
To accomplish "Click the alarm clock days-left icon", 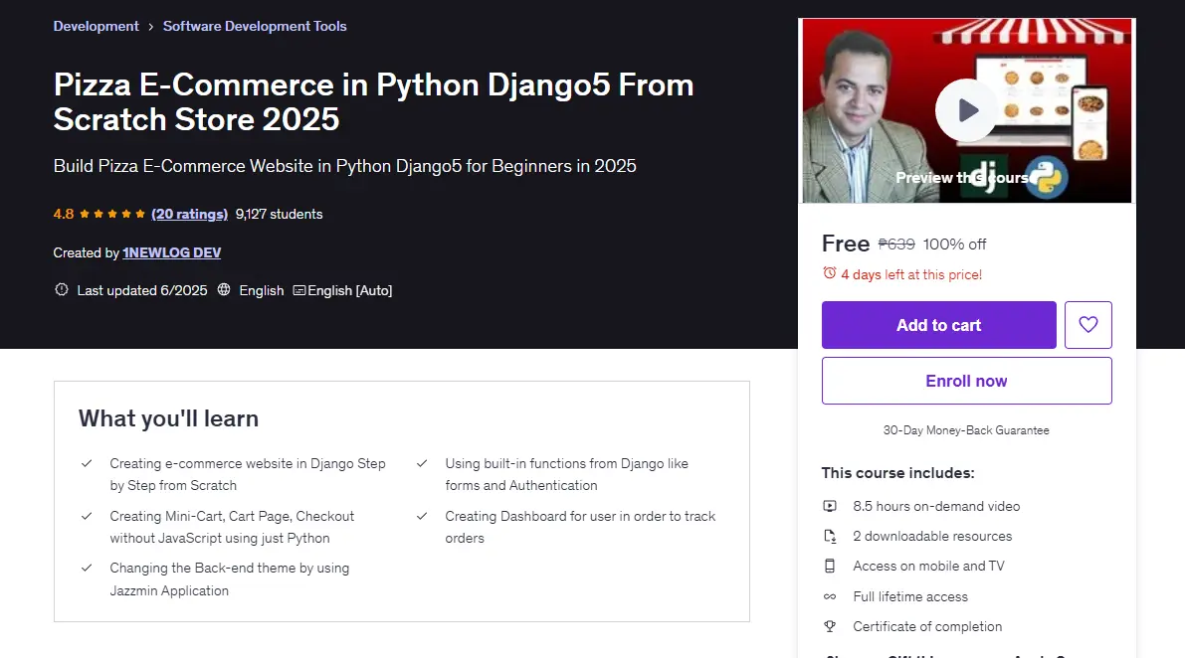I will [x=830, y=273].
